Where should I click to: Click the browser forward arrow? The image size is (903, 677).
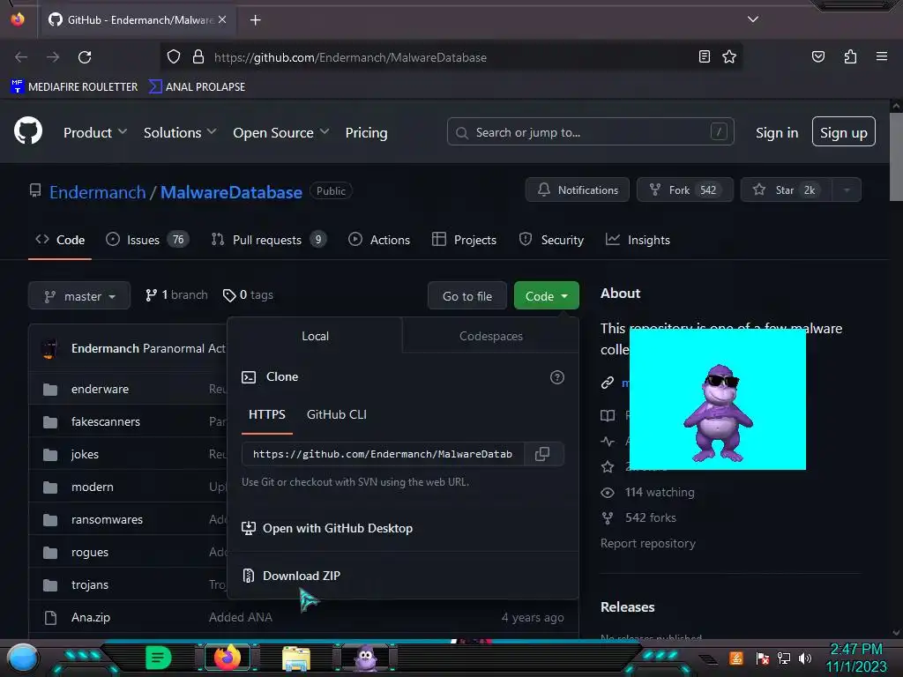click(x=53, y=57)
